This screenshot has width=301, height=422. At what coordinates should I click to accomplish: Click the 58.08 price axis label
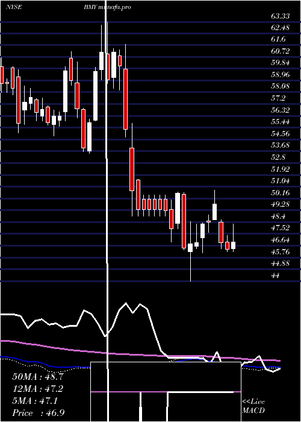point(281,86)
